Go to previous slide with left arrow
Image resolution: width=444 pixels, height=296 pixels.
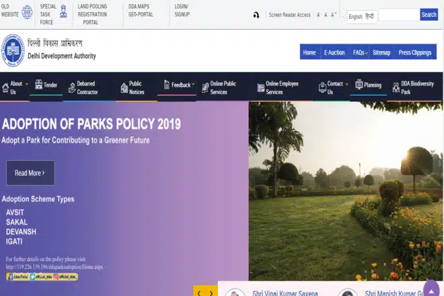pos(199,293)
